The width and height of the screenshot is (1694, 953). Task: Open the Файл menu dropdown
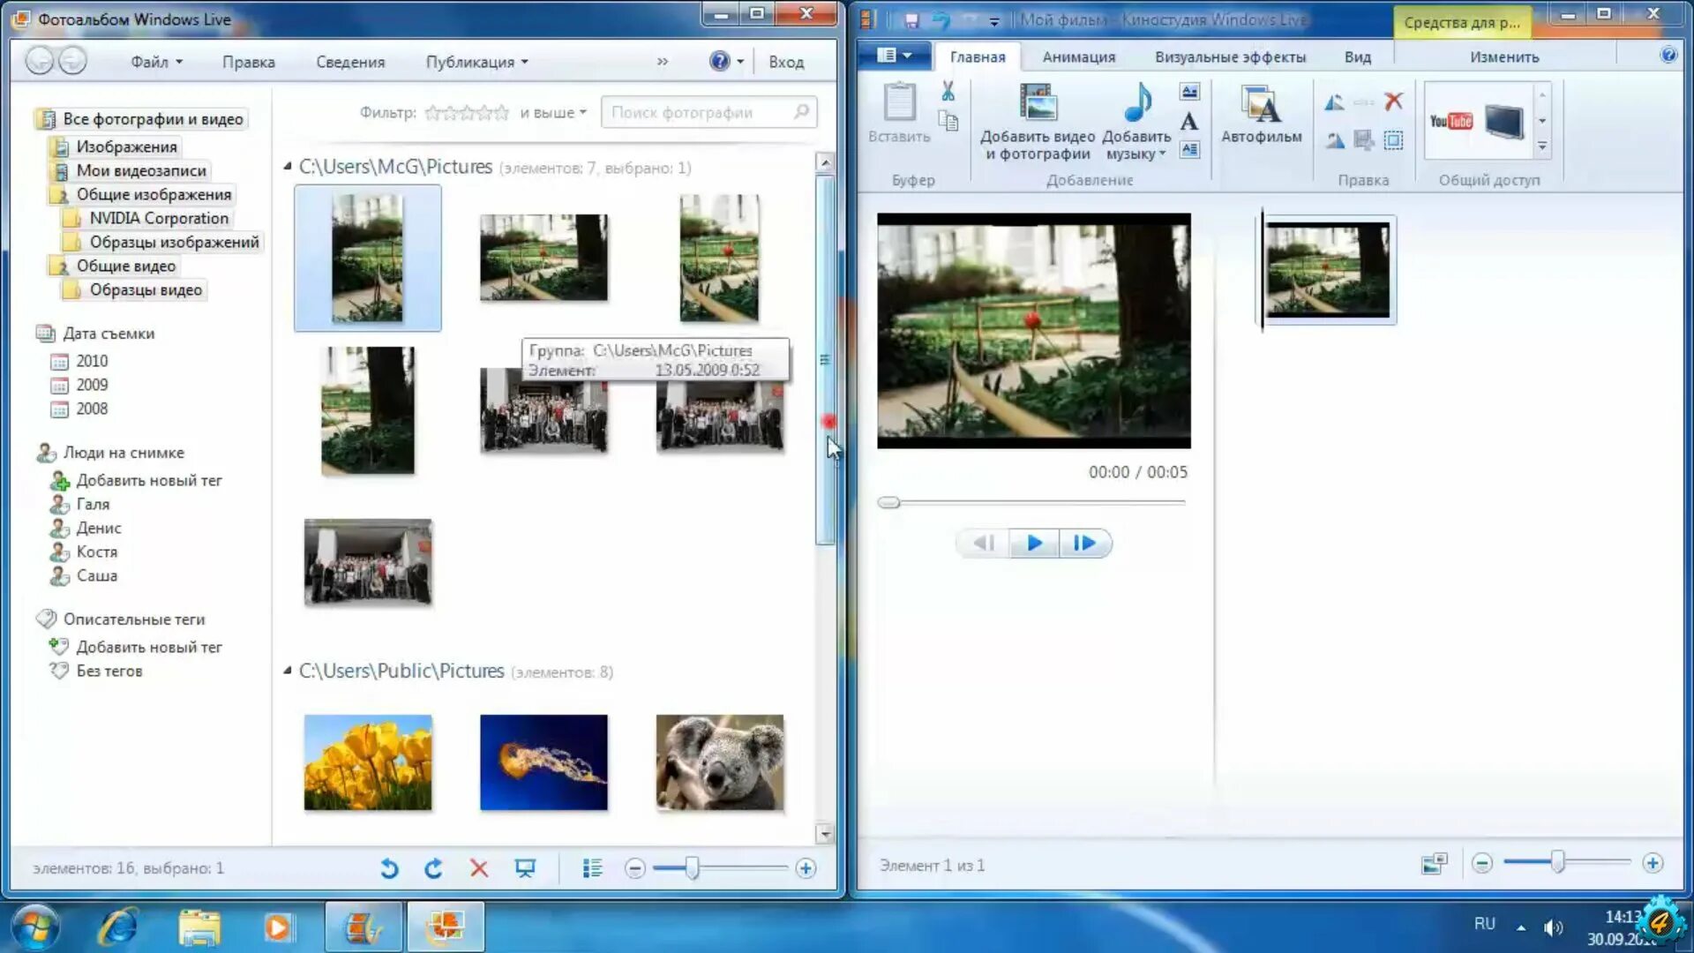(x=156, y=62)
